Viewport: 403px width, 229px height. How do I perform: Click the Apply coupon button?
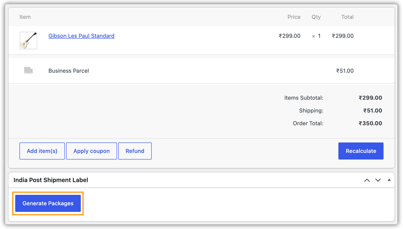click(91, 151)
